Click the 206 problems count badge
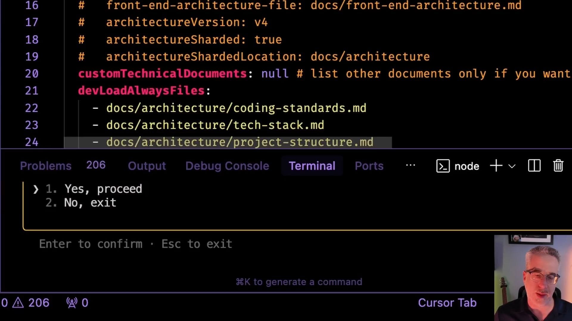 click(x=96, y=165)
